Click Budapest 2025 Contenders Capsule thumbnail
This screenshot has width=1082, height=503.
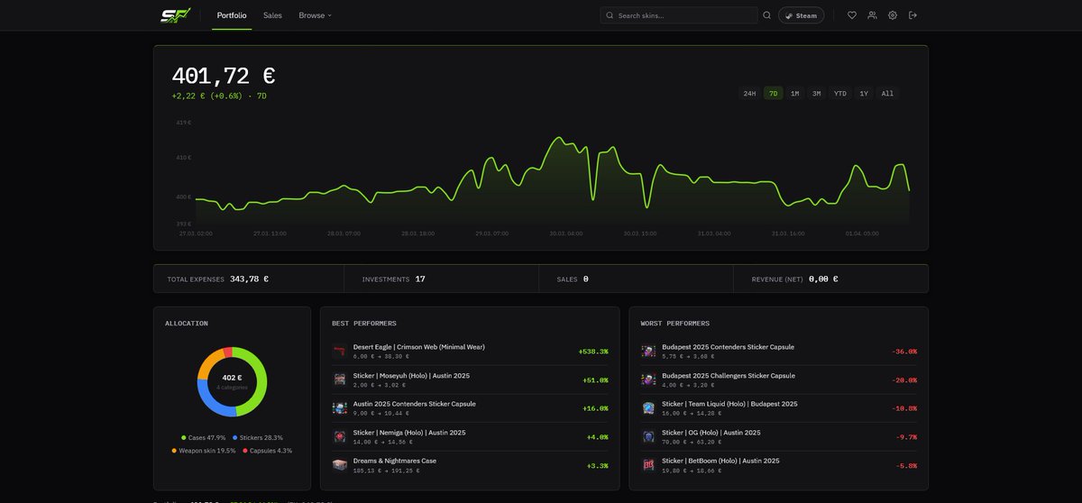click(x=648, y=351)
